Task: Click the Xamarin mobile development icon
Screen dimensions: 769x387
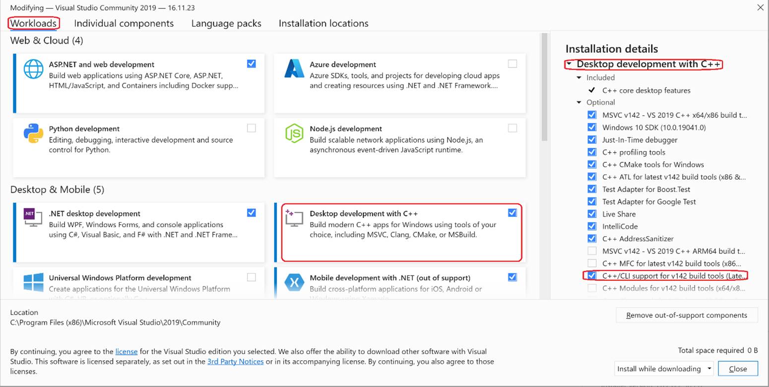Action: [294, 283]
